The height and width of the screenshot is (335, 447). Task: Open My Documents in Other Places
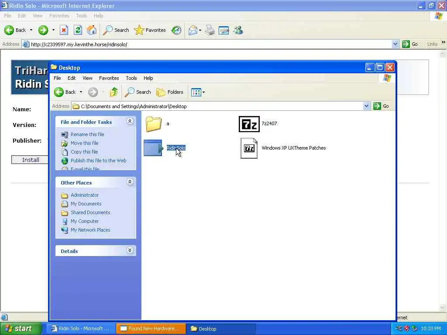pos(86,204)
